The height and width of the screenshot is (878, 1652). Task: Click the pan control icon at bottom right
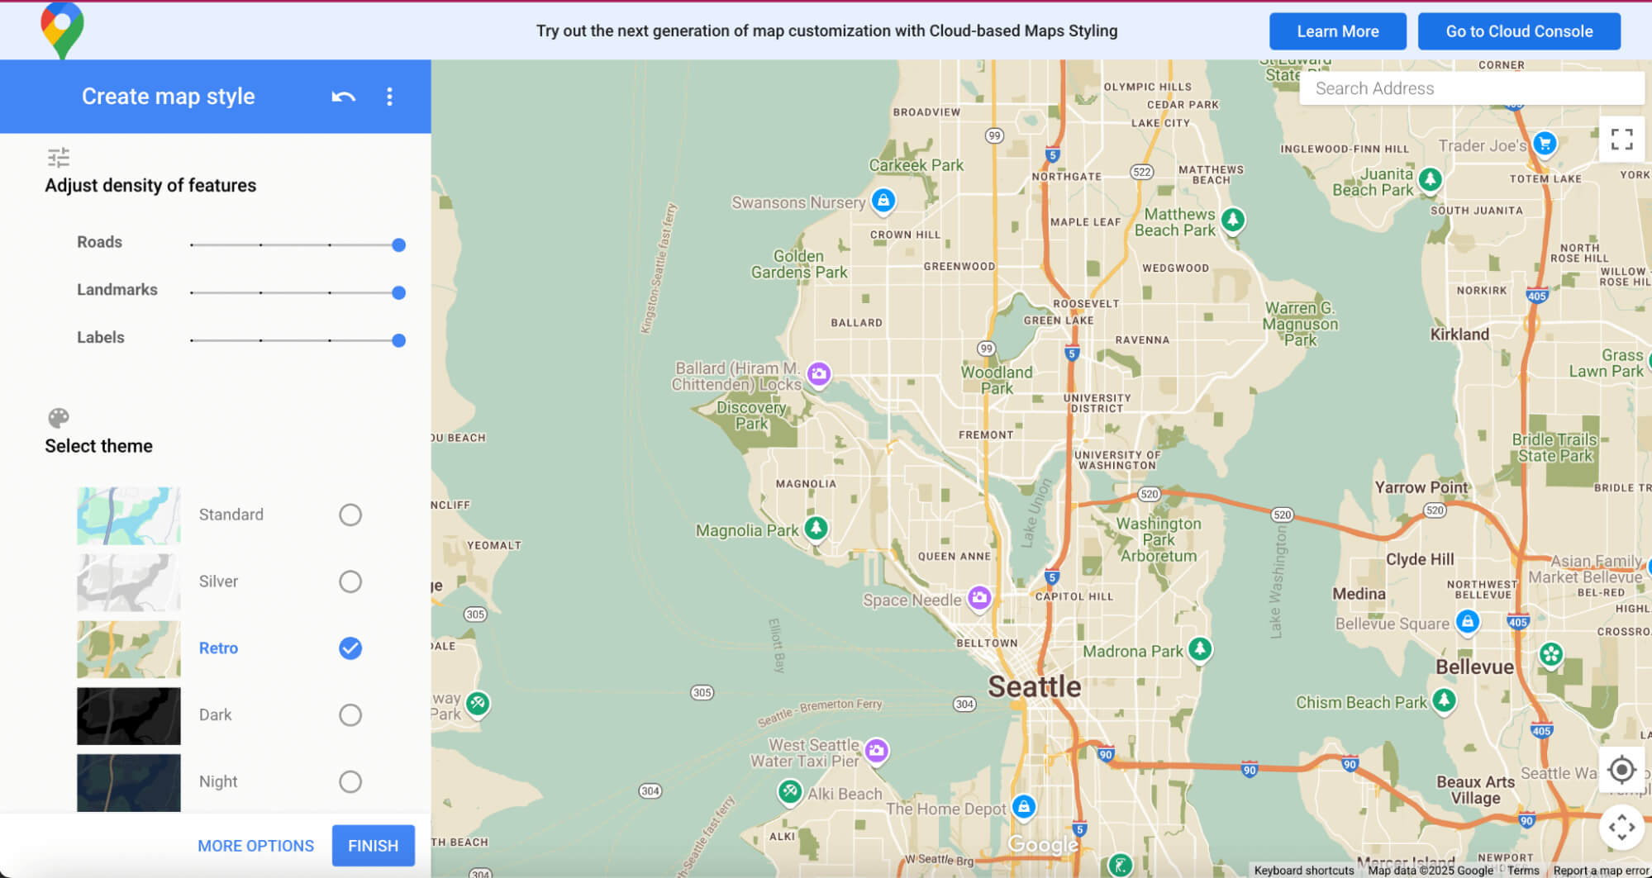coord(1621,825)
